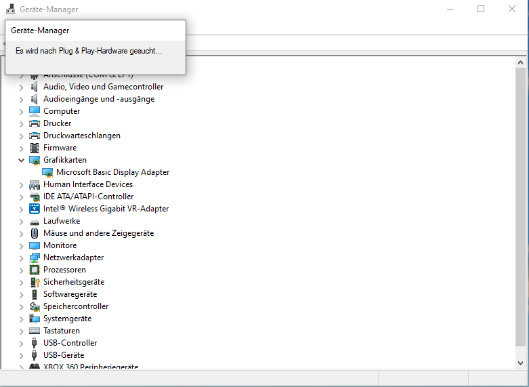Viewport: 529px width, 387px height.
Task: Minimize the Geräte-Manager window
Action: coord(450,9)
